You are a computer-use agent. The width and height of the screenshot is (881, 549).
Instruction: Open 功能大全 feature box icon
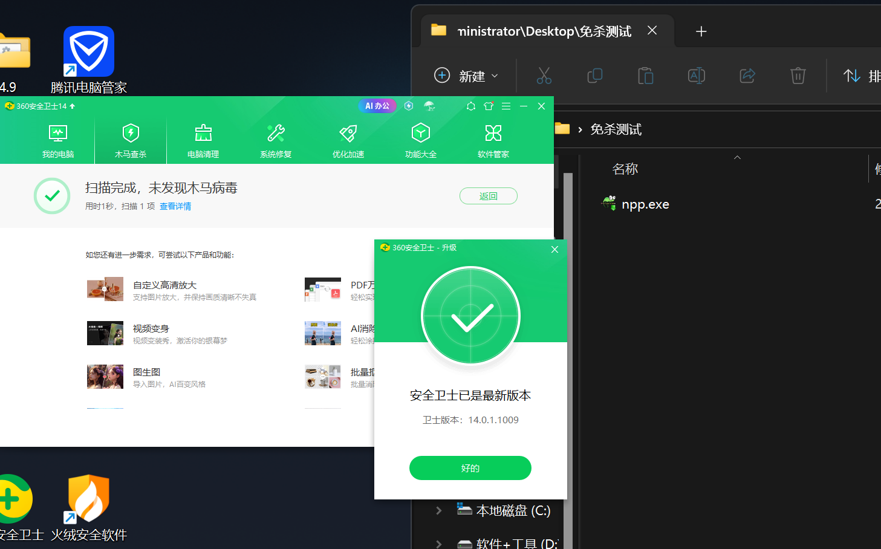click(421, 134)
